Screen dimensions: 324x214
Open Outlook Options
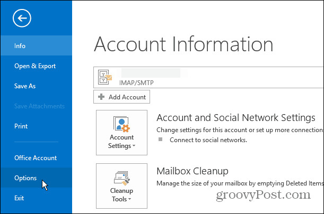(x=36, y=178)
